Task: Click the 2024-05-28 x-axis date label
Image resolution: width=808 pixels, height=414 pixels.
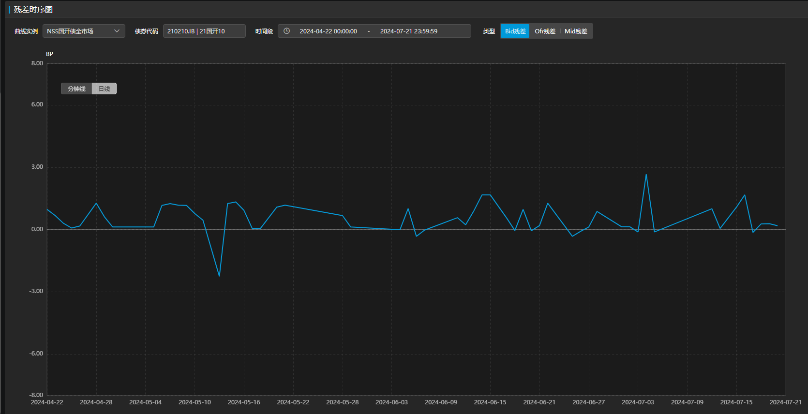Action: pyautogui.click(x=342, y=402)
